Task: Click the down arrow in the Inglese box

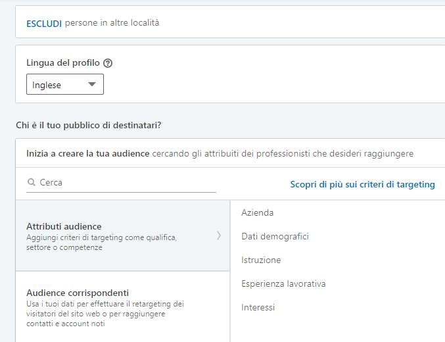Action: click(x=92, y=84)
